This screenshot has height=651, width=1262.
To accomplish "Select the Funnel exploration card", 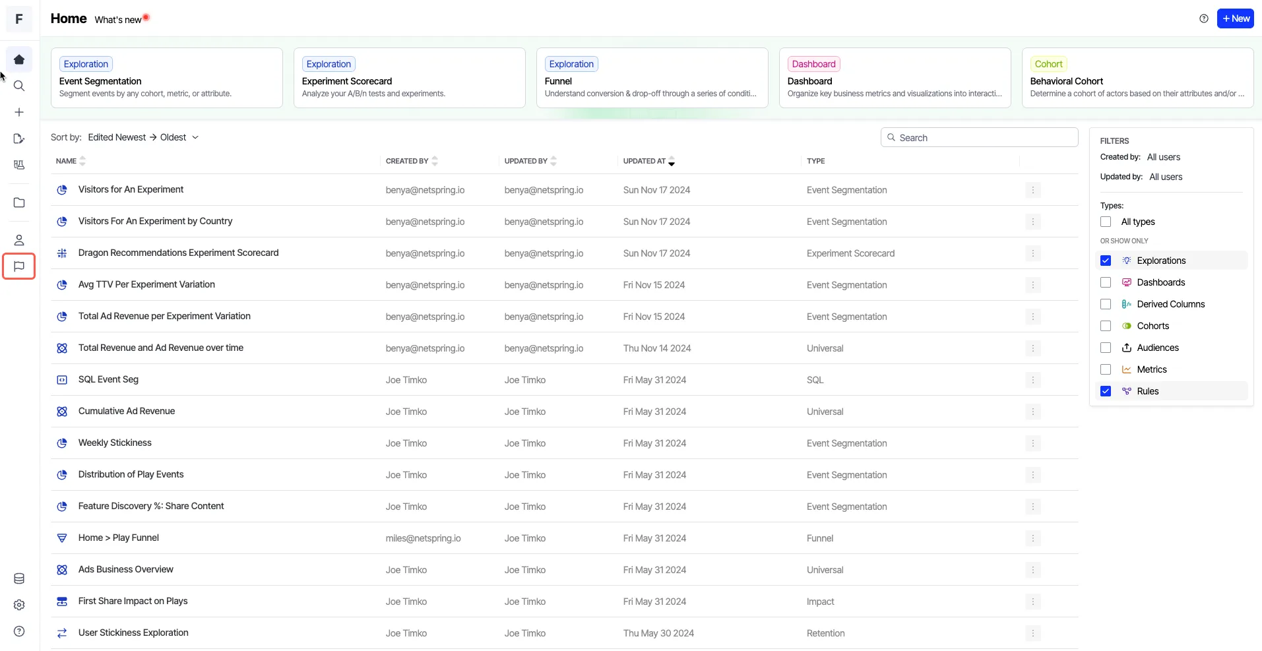I will coord(652,78).
